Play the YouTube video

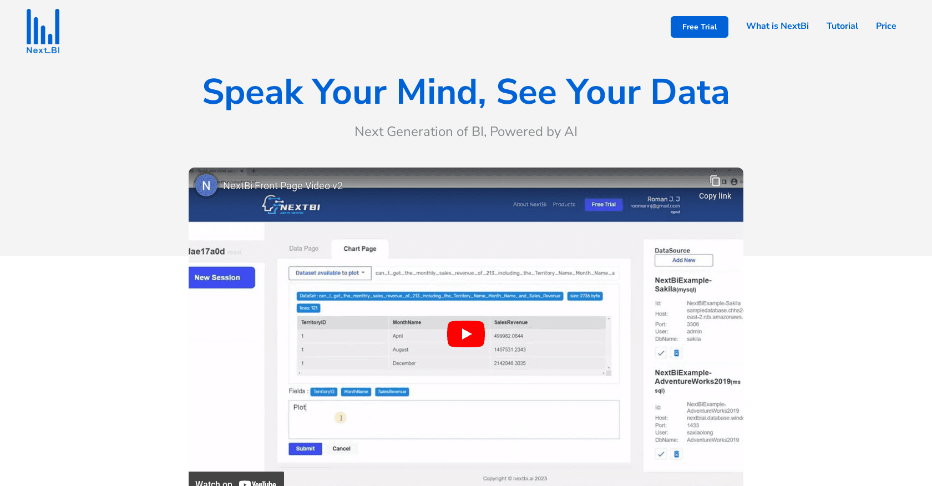pos(466,334)
